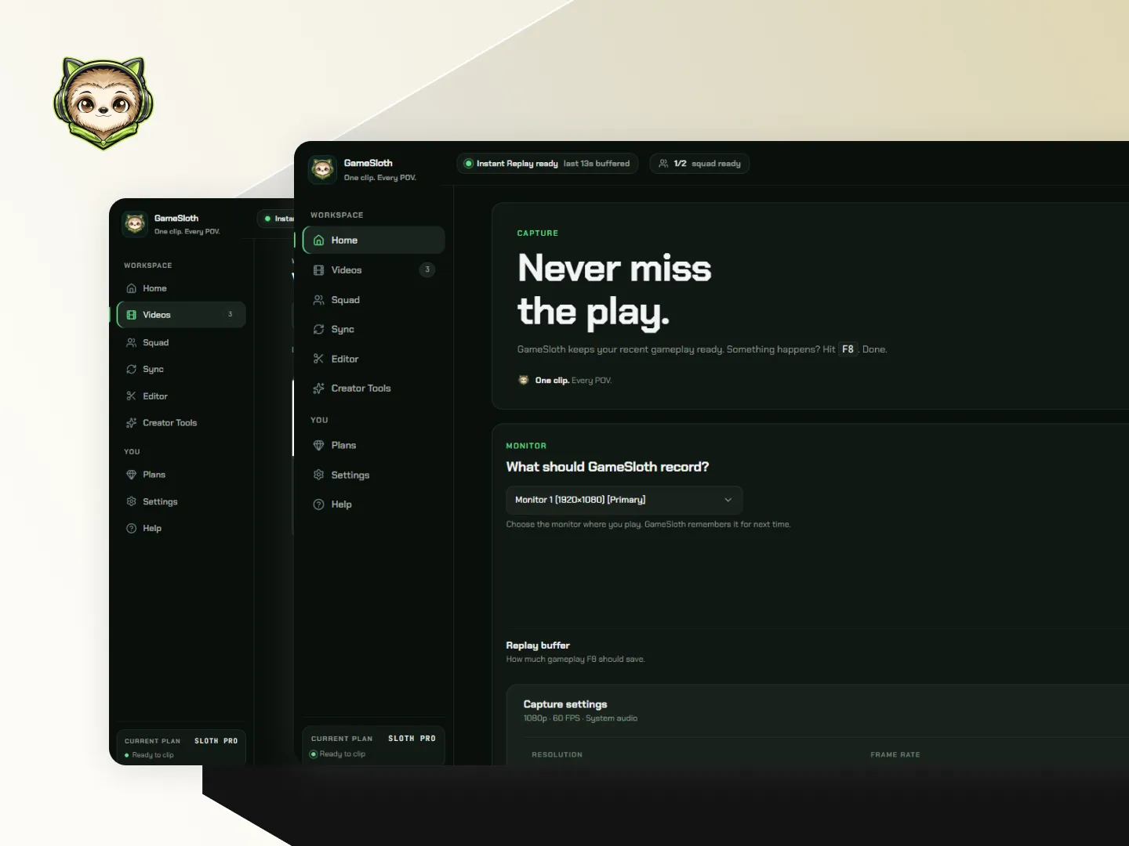Open the Editor scissors icon in the front window

pos(318,359)
